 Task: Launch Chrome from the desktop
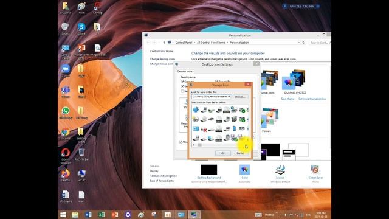66,134
